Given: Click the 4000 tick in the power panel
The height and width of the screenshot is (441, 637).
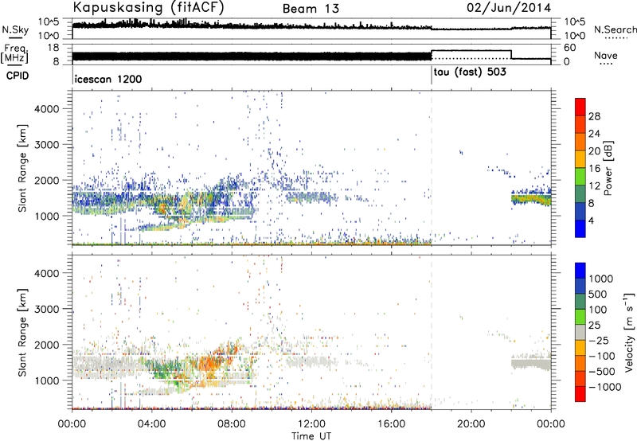Looking at the screenshot, I should (x=47, y=109).
